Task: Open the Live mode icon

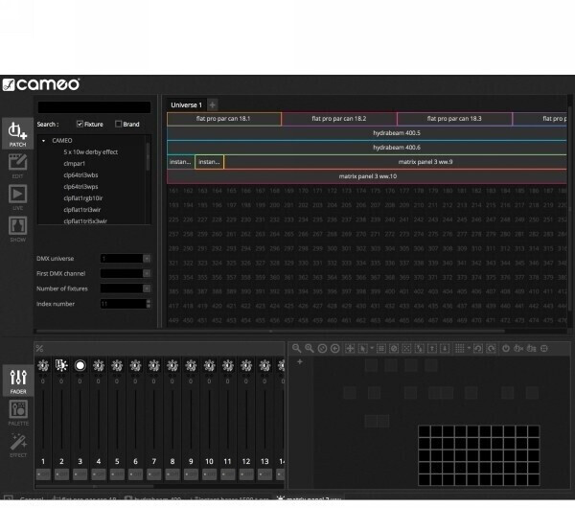Action: pos(16,196)
